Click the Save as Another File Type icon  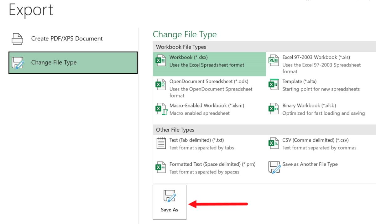[x=274, y=167]
